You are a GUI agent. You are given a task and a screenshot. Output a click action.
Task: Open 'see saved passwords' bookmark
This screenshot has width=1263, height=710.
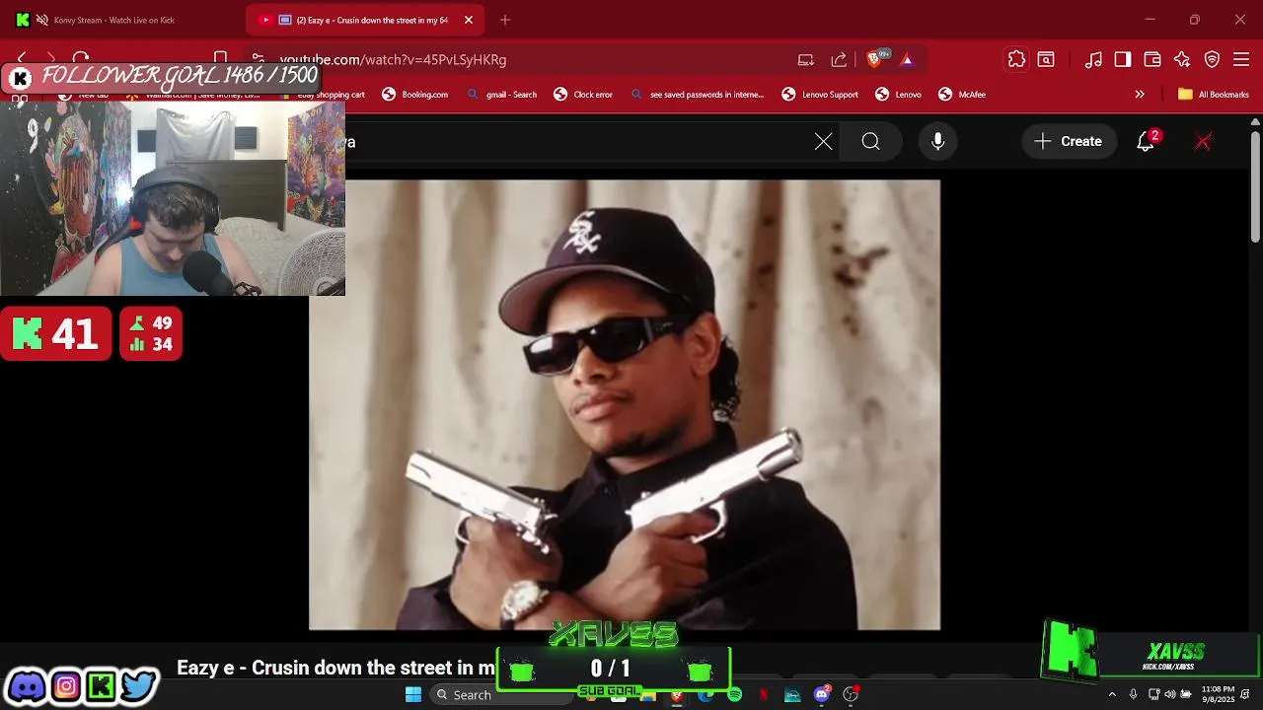tap(697, 95)
